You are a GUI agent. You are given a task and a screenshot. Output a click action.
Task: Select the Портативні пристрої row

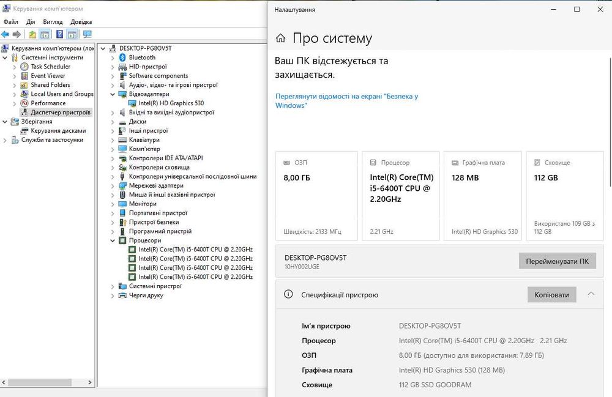pyautogui.click(x=158, y=213)
